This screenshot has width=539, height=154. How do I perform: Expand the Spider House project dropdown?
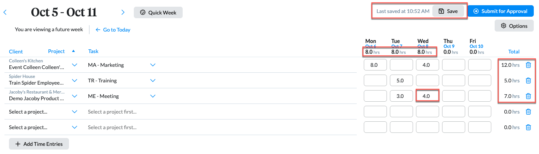click(x=75, y=81)
